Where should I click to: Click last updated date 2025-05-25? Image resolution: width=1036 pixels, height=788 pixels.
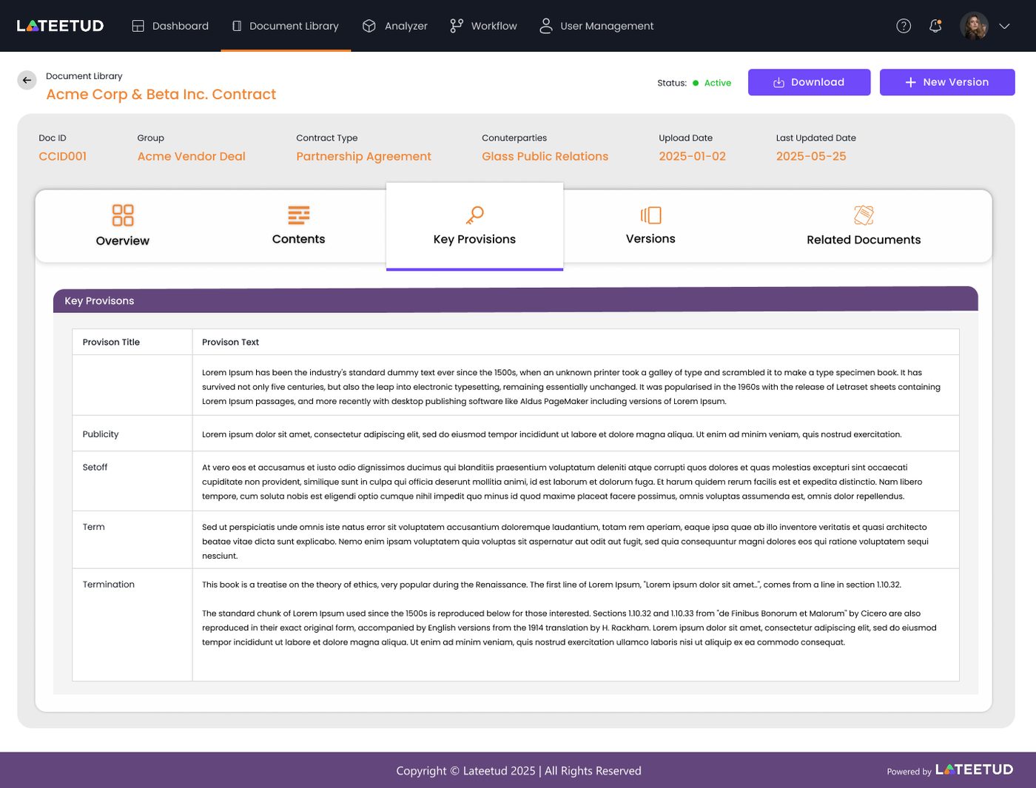click(x=811, y=156)
